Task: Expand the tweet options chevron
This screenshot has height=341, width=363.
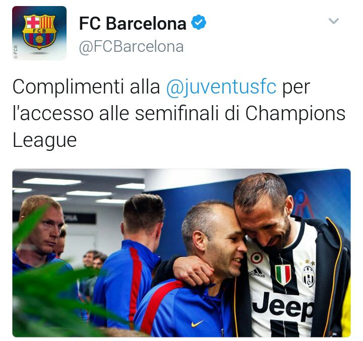Action: 334,21
